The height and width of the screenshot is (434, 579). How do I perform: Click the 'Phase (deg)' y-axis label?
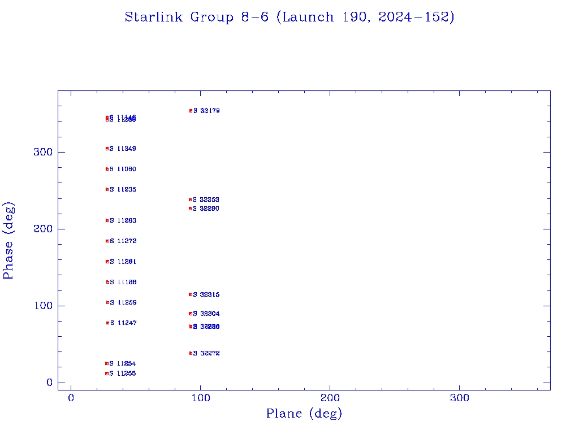8,241
